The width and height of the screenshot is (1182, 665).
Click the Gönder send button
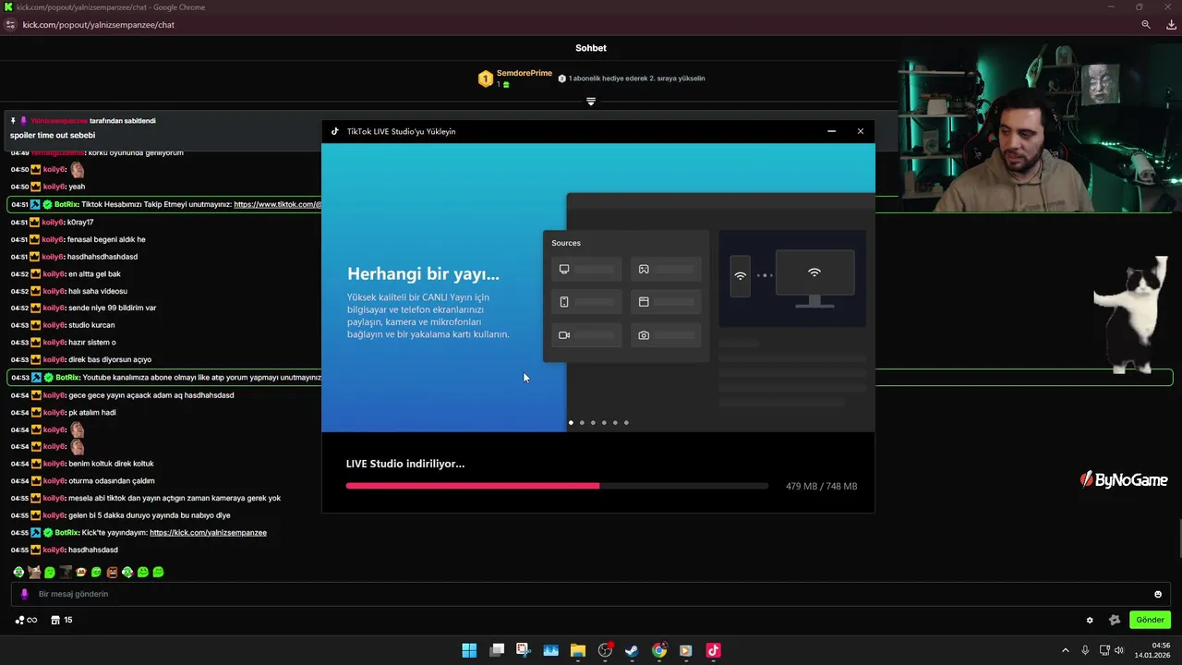pos(1150,620)
